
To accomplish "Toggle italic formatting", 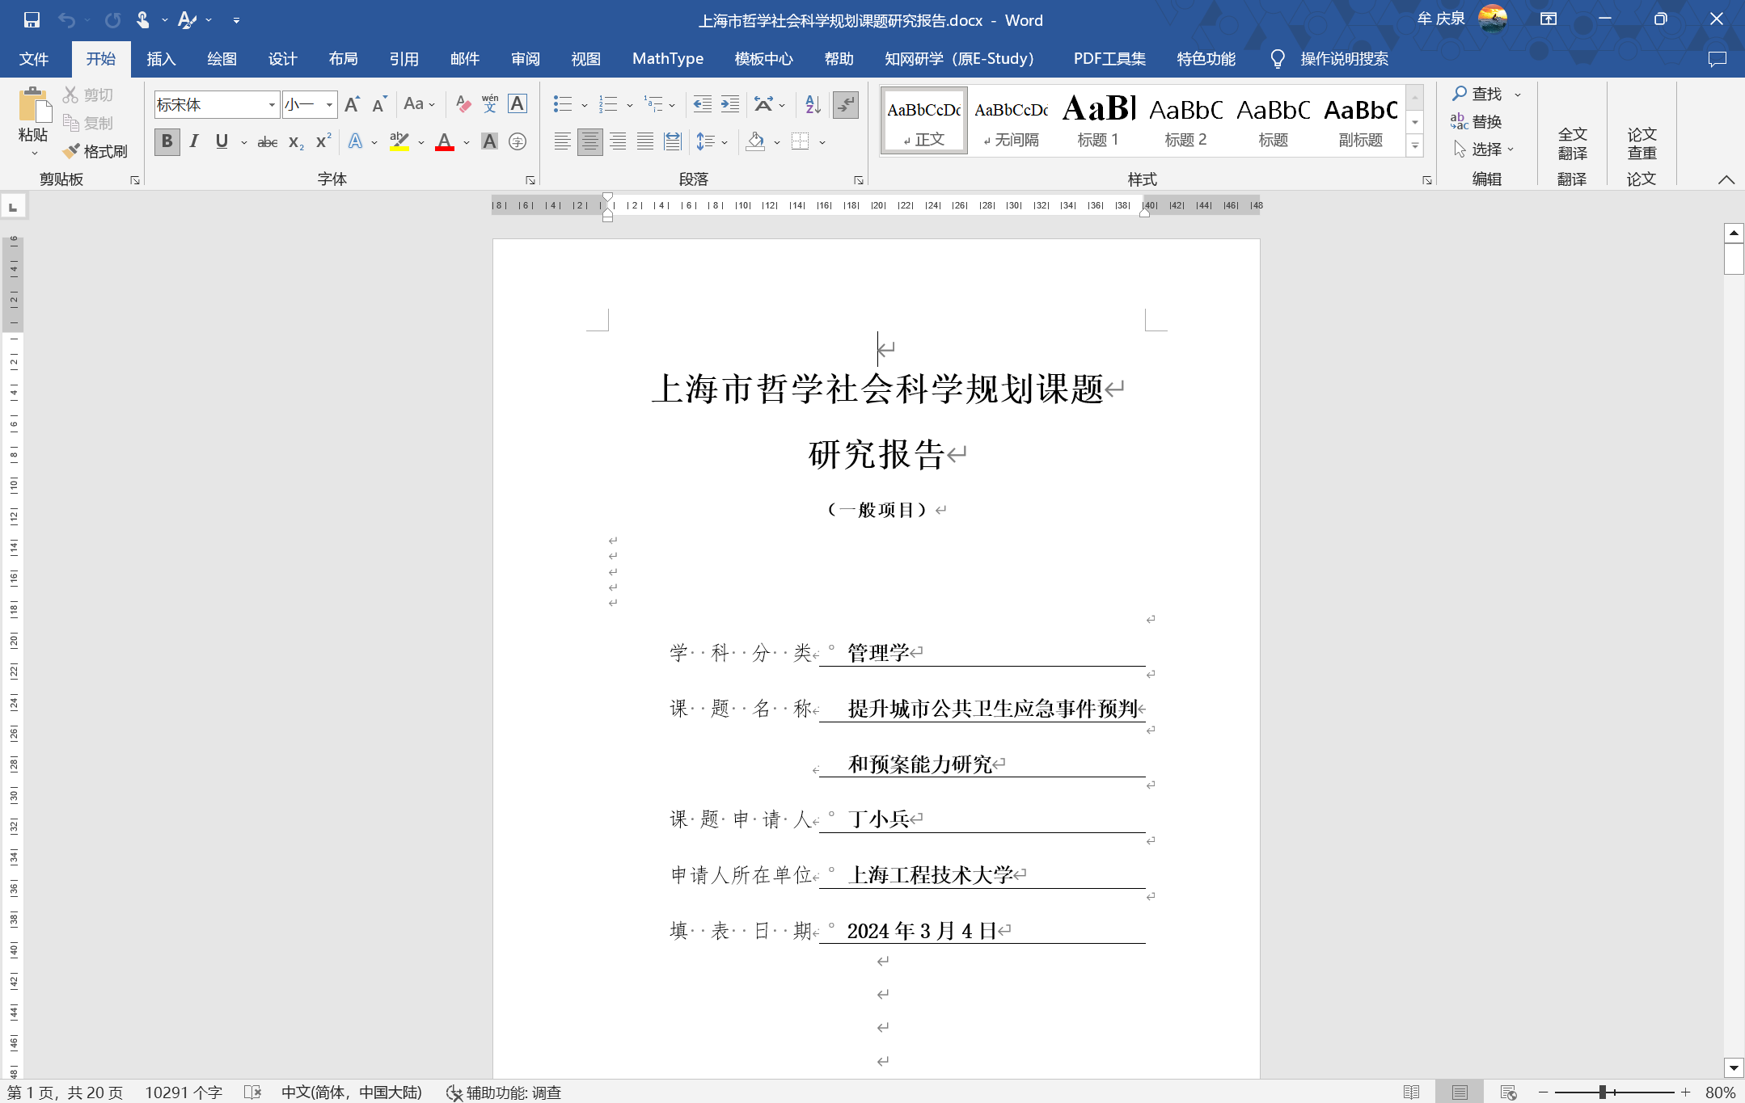I will [x=194, y=142].
